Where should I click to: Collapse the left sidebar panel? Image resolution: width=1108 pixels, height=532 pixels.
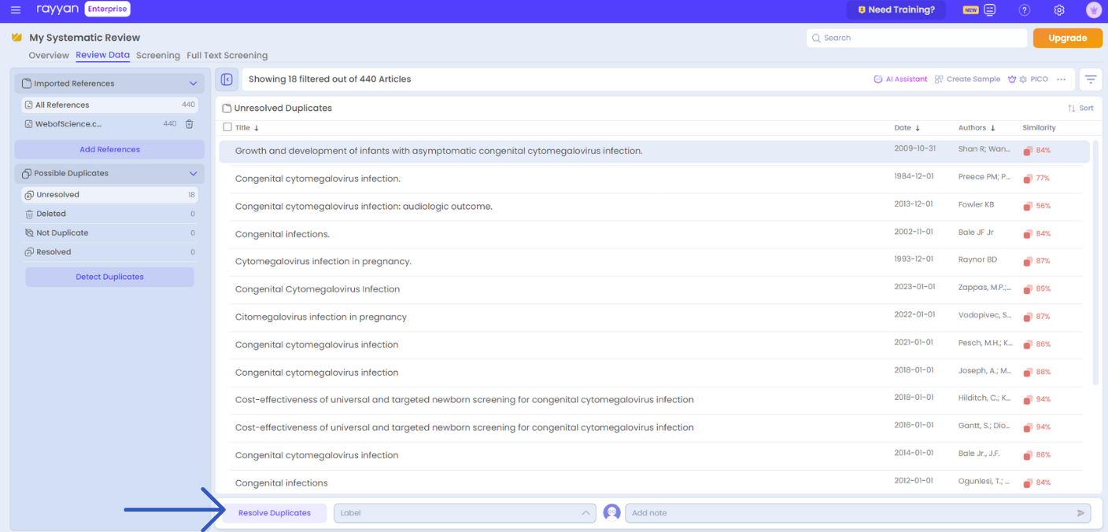click(x=227, y=79)
